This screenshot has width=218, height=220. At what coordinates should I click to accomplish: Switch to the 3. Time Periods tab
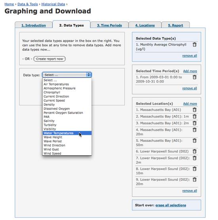[109, 25]
